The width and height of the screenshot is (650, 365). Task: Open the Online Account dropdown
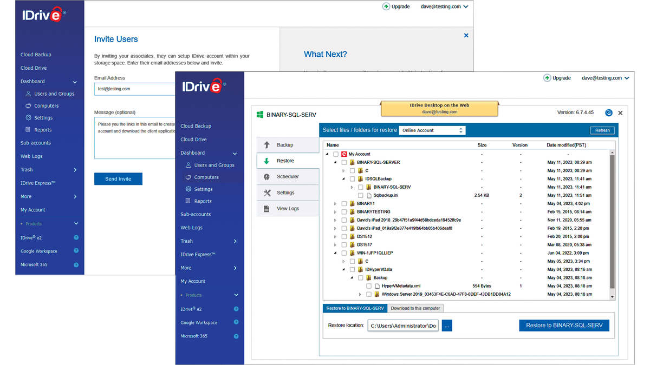pos(432,130)
